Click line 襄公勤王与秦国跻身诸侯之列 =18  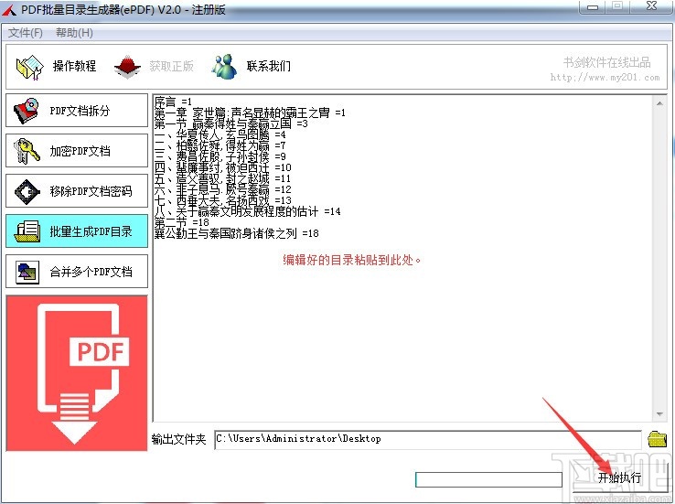(236, 233)
